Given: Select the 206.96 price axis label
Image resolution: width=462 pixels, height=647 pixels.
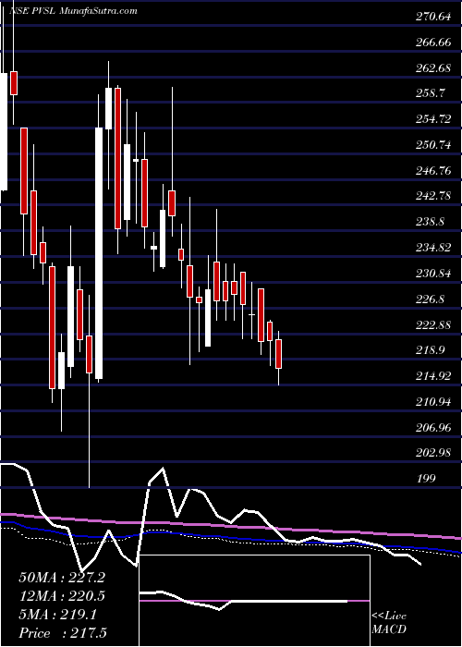Looking at the screenshot, I should [432, 427].
